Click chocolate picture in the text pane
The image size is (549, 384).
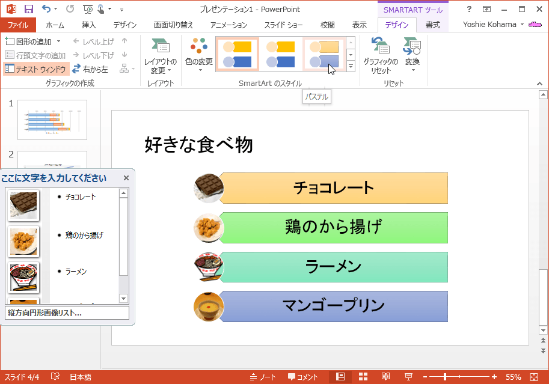coord(23,206)
